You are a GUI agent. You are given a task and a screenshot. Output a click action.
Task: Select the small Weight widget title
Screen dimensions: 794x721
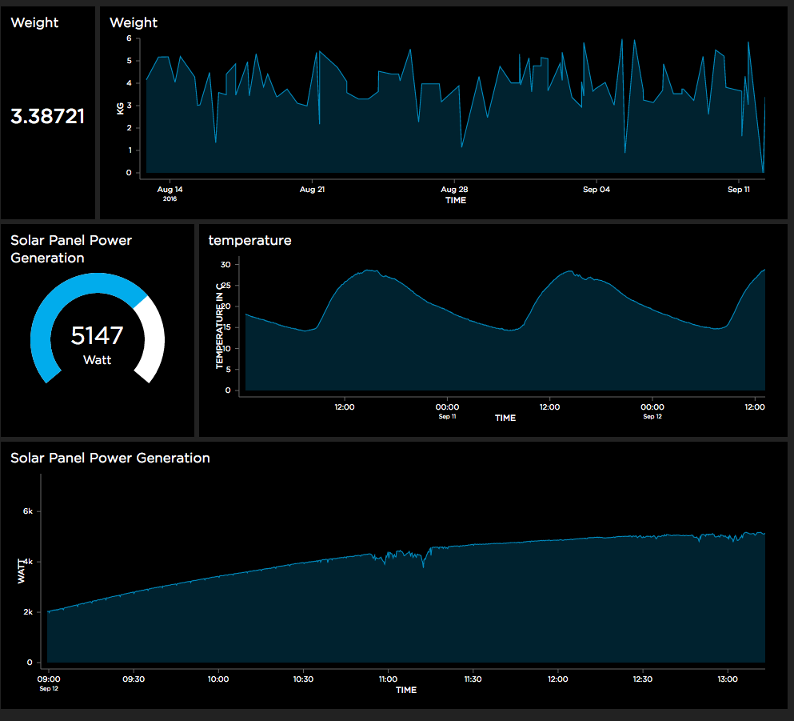(x=34, y=22)
